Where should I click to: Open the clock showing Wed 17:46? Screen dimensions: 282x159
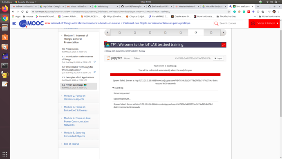coord(146,2)
